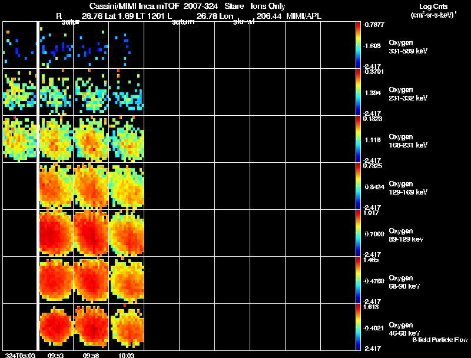
Task: Select the 09:53 Oxygen 168-231 keV image panel
Action: tap(57, 139)
